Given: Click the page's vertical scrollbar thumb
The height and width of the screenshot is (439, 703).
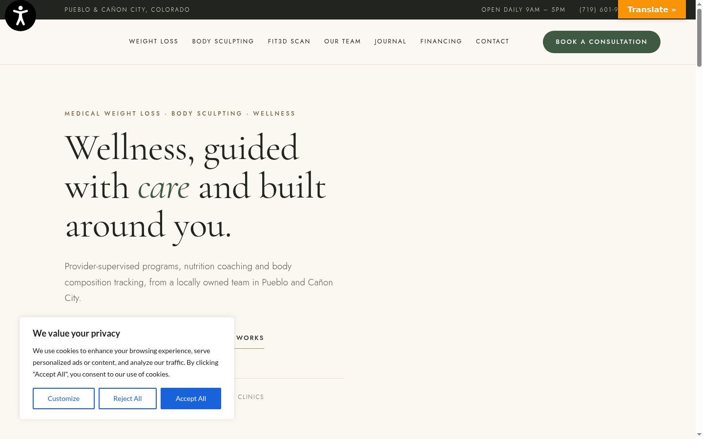Looking at the screenshot, I should click(x=699, y=38).
